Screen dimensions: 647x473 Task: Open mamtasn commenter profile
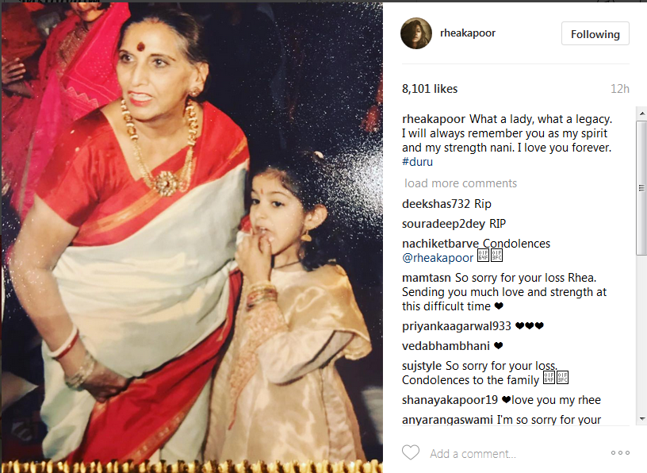pyautogui.click(x=427, y=278)
